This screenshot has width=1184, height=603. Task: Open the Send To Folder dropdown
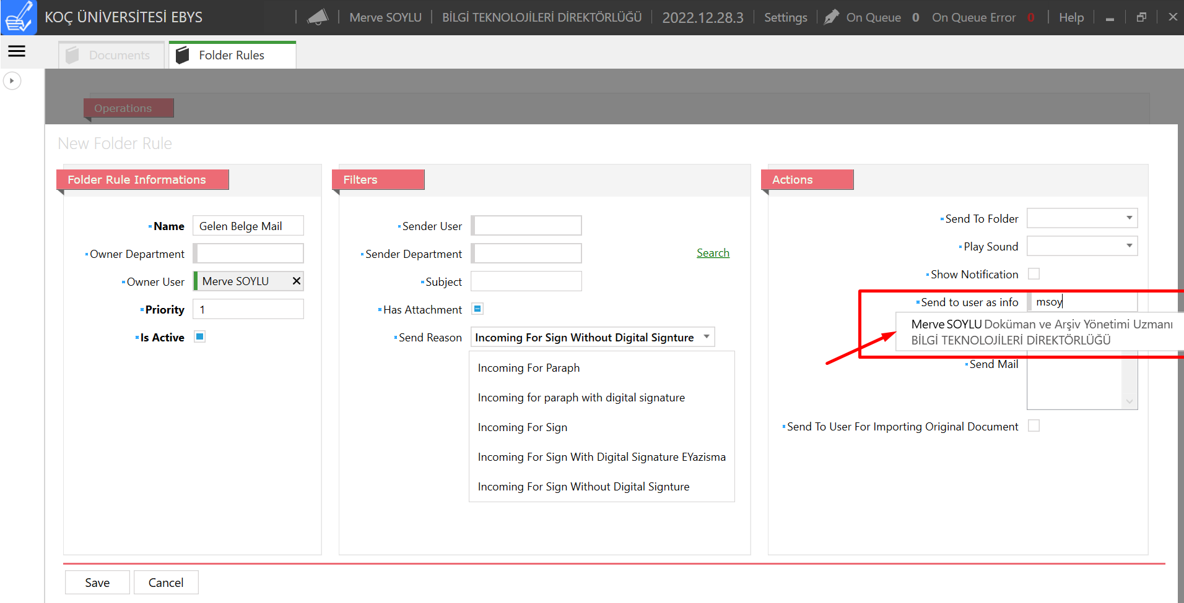pos(1129,218)
